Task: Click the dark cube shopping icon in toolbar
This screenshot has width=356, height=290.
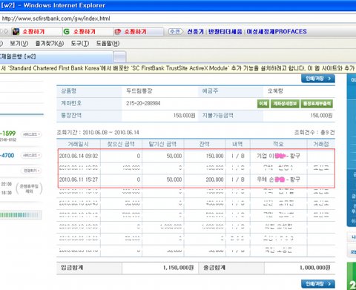Action: coord(16,31)
